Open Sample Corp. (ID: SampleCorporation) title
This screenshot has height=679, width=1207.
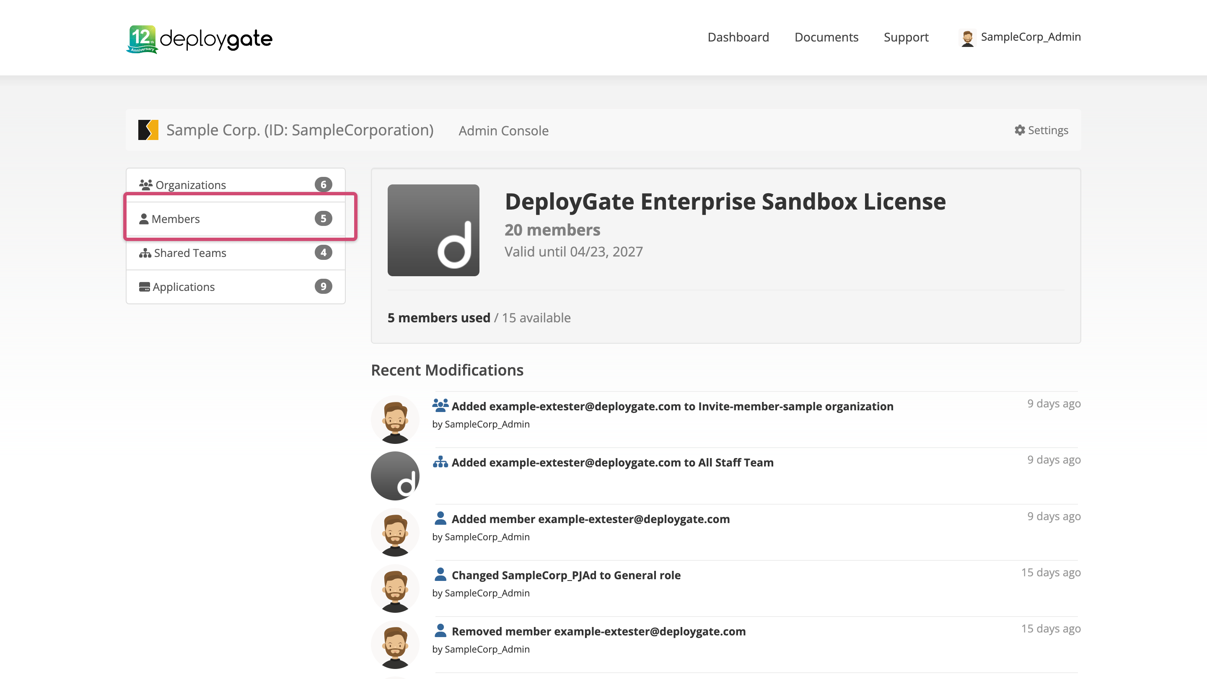tap(300, 130)
